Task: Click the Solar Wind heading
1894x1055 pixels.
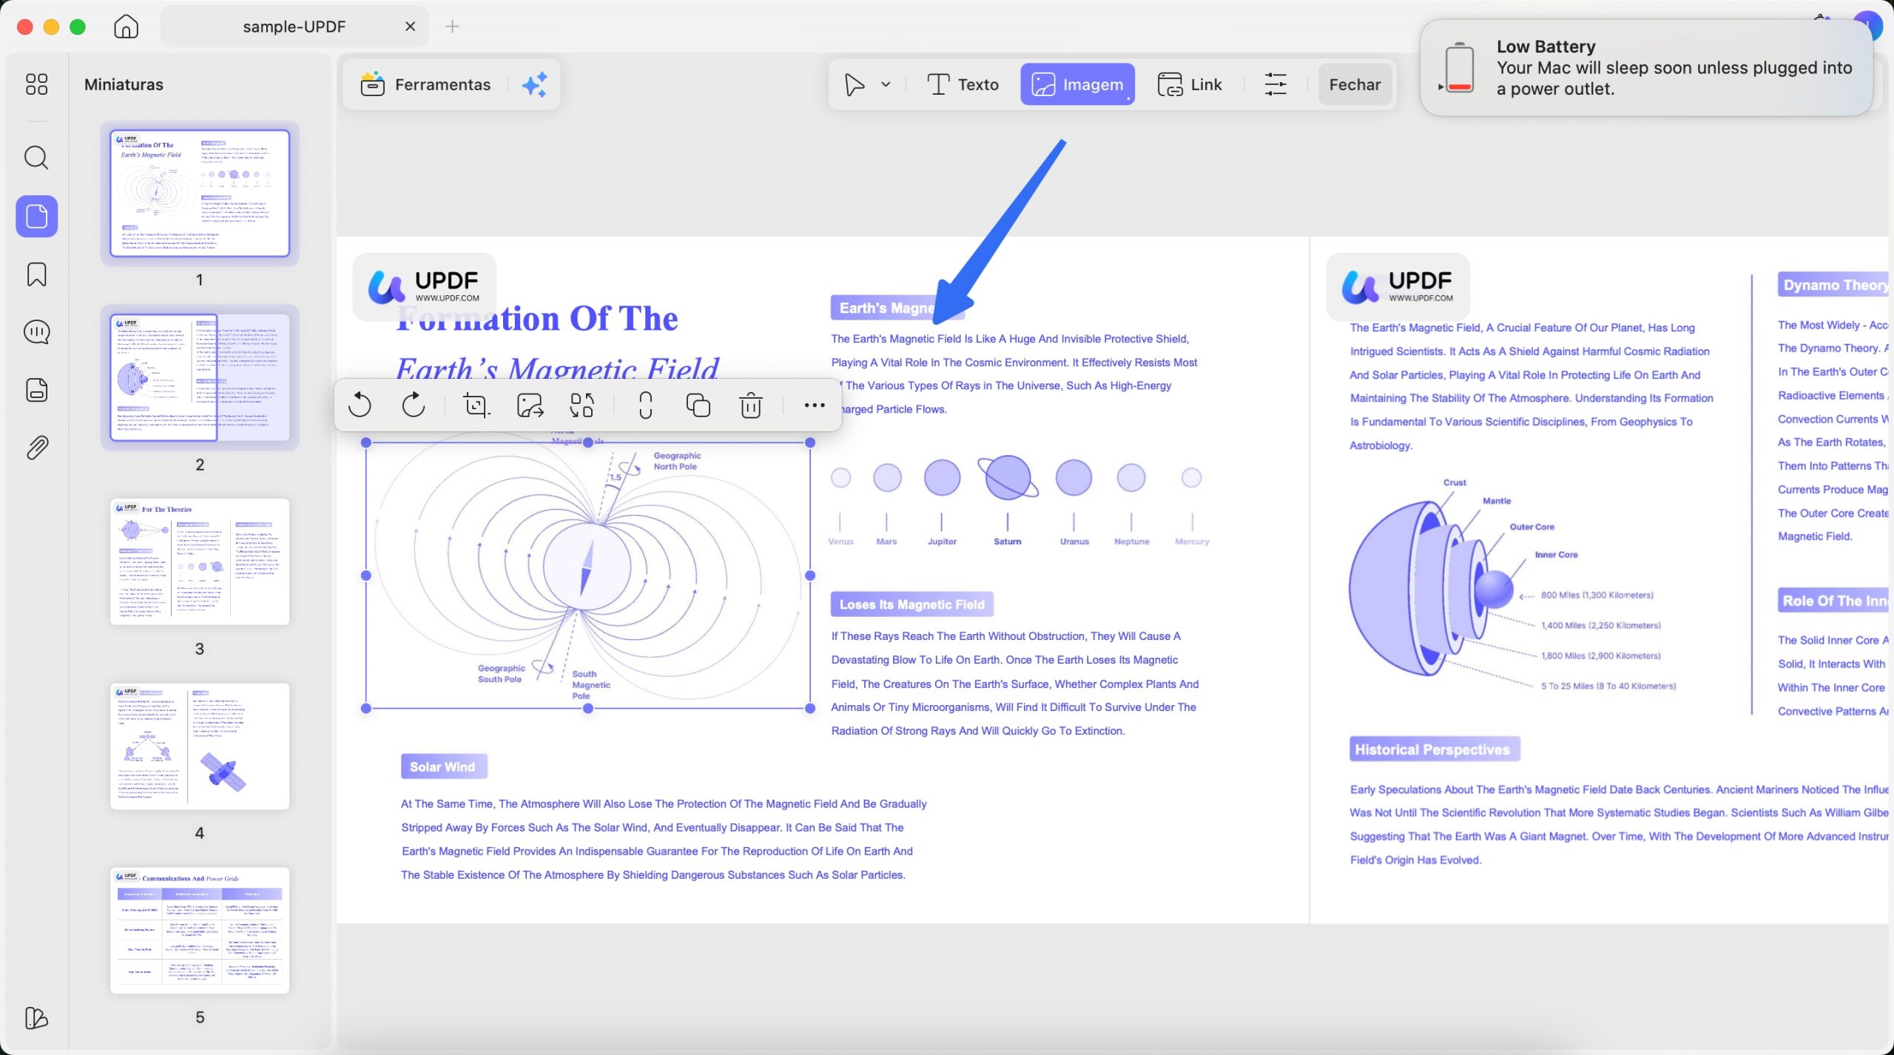Action: pos(443,766)
